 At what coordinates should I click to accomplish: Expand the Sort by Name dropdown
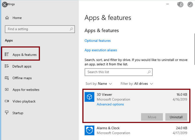pyautogui.click(x=99, y=84)
